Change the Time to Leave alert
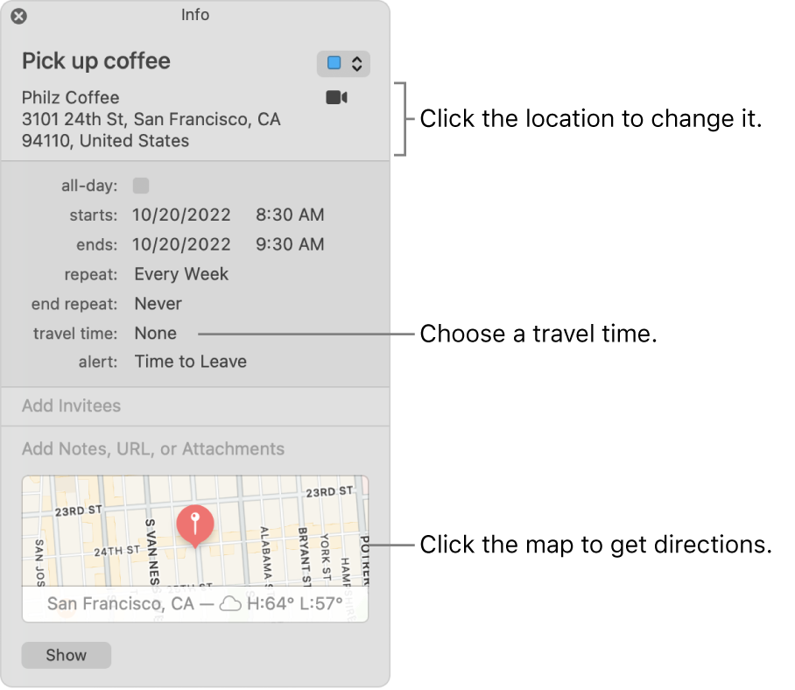 (x=190, y=361)
